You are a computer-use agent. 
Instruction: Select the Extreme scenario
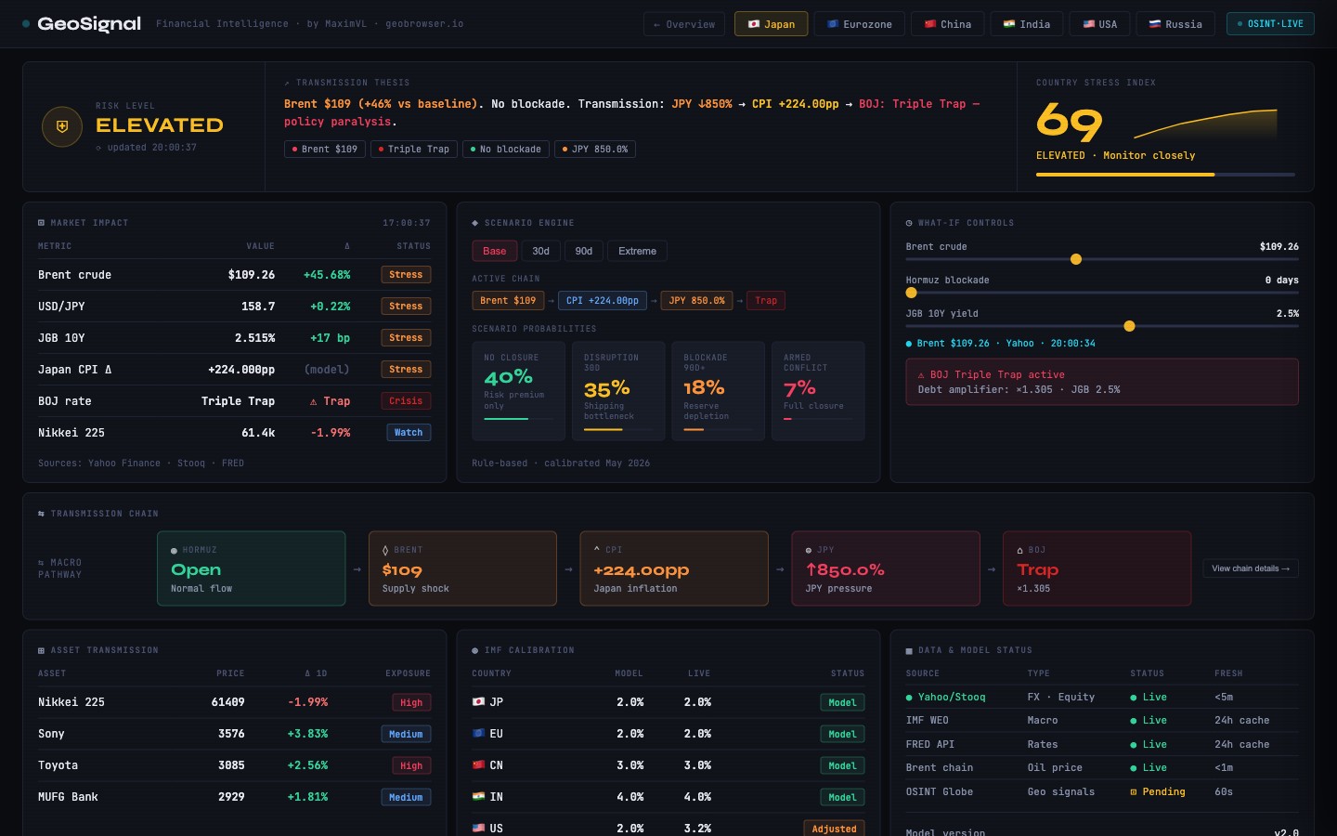637,251
